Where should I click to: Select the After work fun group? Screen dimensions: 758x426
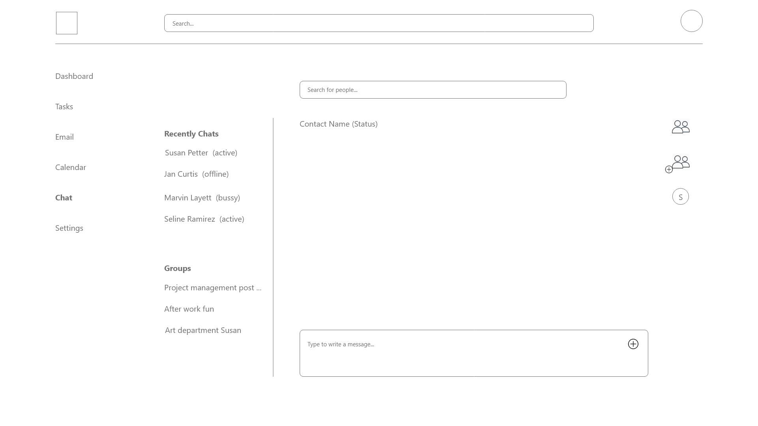[x=189, y=309]
